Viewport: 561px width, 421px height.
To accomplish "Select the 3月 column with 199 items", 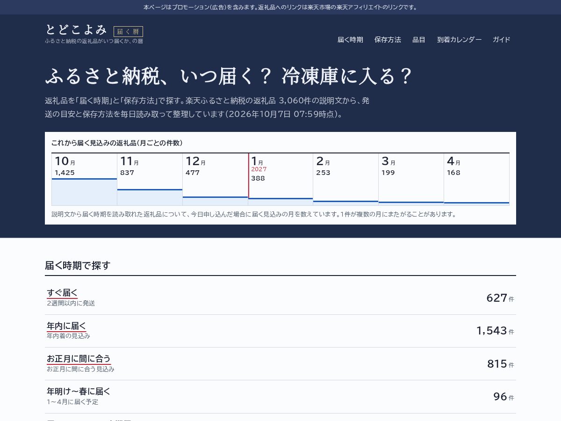I will (411, 180).
